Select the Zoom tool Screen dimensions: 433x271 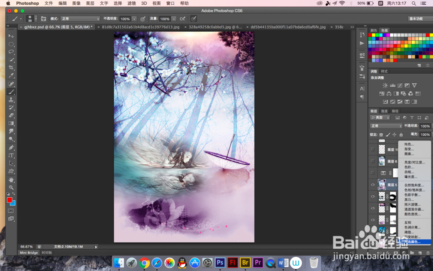[x=11, y=187]
